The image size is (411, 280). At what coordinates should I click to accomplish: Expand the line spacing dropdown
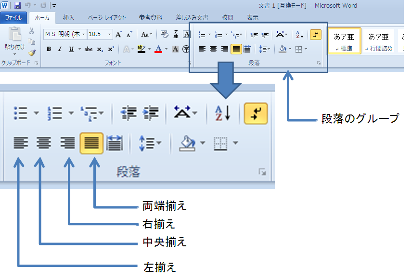(x=265, y=49)
